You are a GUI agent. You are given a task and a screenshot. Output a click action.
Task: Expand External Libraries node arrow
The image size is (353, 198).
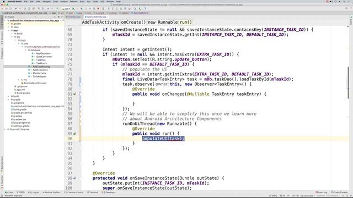[x=5, y=129]
